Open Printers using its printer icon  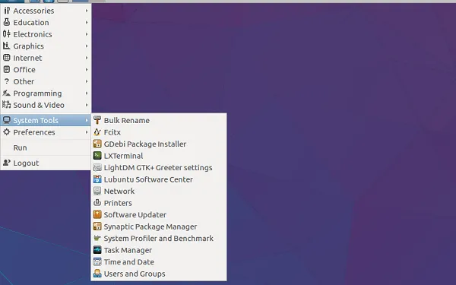tap(97, 203)
